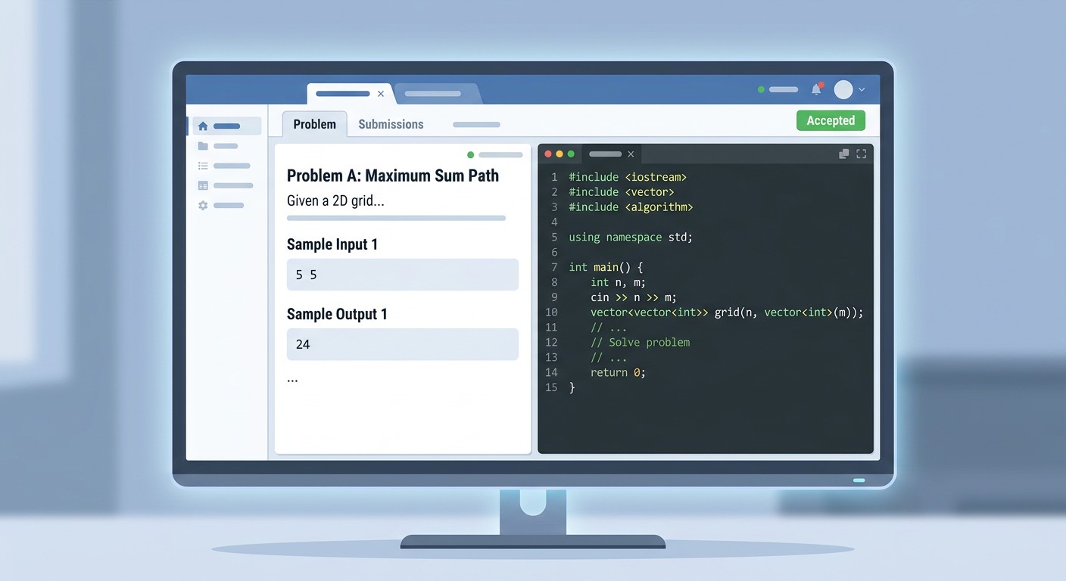This screenshot has height=581, width=1066.
Task: Click line number 15 in editor
Action: [x=551, y=387]
